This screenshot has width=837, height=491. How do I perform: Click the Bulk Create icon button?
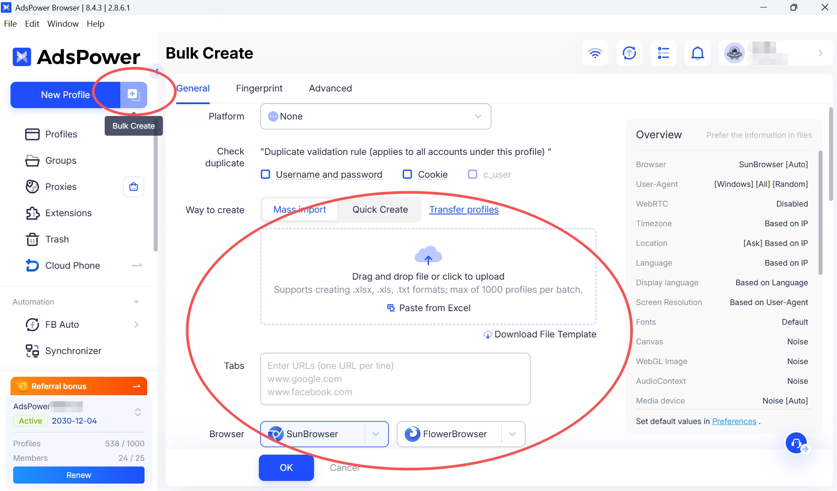134,95
